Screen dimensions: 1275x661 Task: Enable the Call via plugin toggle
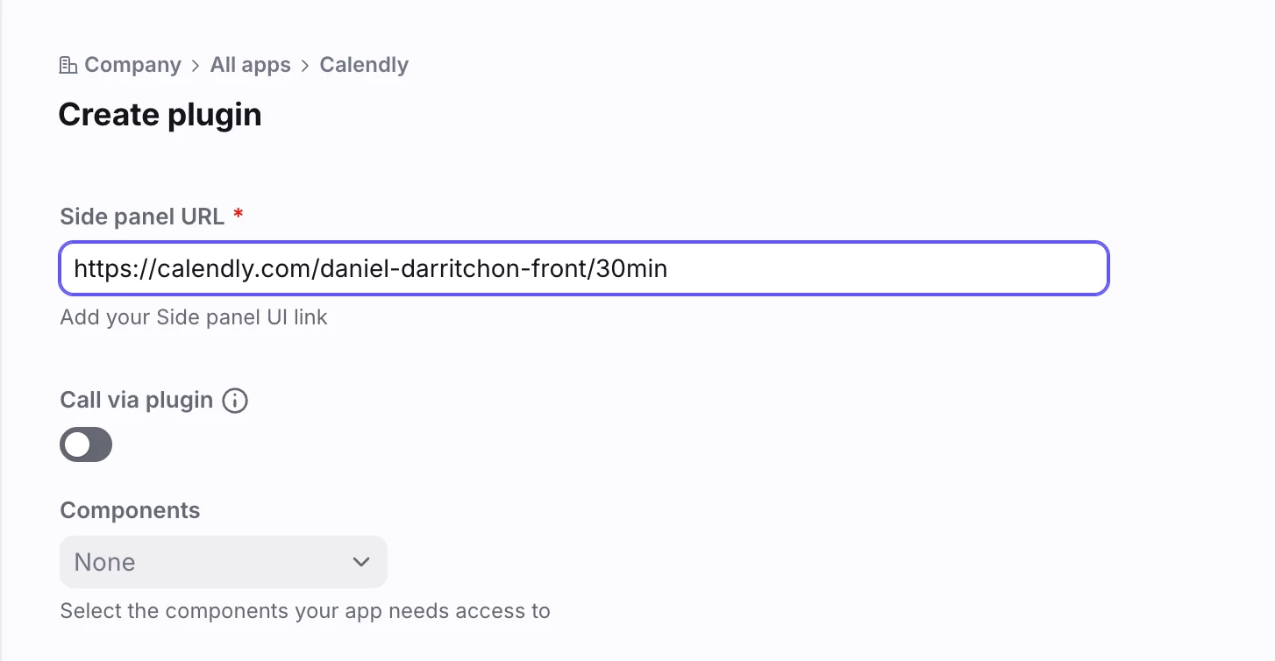(x=86, y=444)
